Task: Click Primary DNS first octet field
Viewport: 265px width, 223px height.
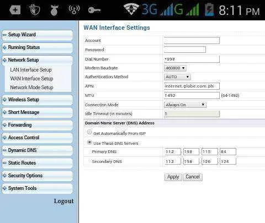Action: [x=173, y=152]
